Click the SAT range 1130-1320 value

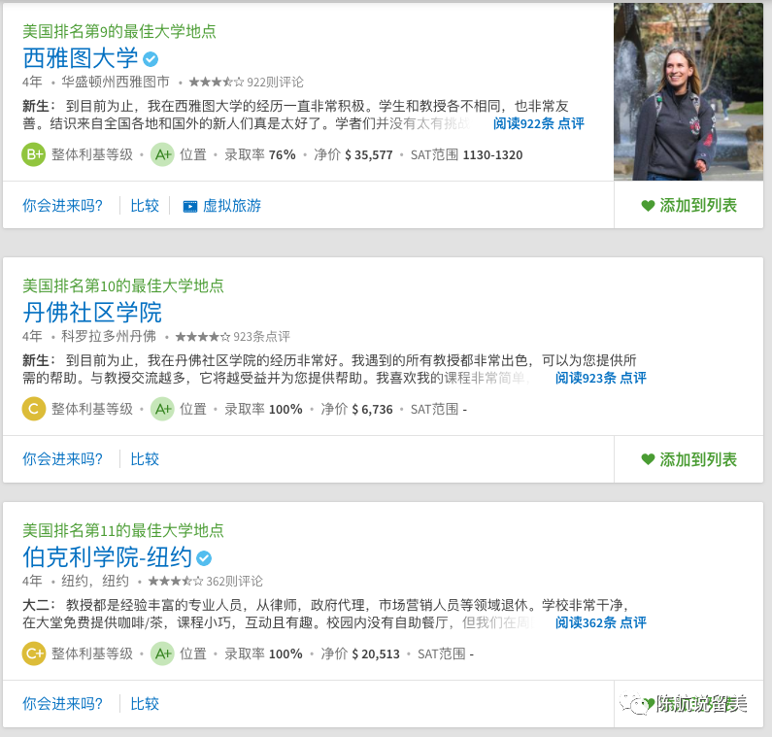492,155
